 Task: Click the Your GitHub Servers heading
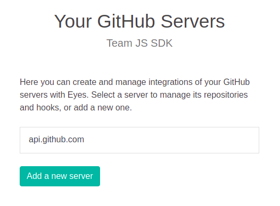tap(139, 21)
